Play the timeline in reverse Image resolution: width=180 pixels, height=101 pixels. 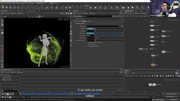coord(5,94)
